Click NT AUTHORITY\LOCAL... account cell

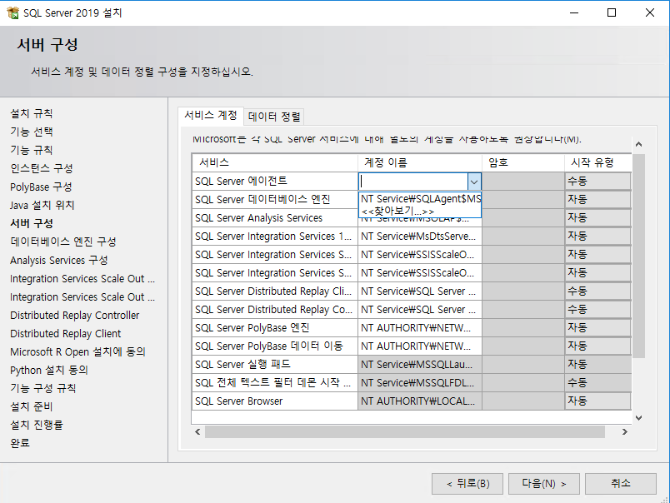pos(420,401)
